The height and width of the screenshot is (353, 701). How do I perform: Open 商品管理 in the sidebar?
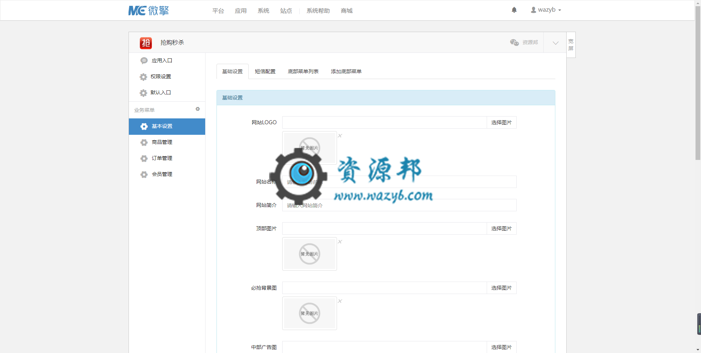167,142
